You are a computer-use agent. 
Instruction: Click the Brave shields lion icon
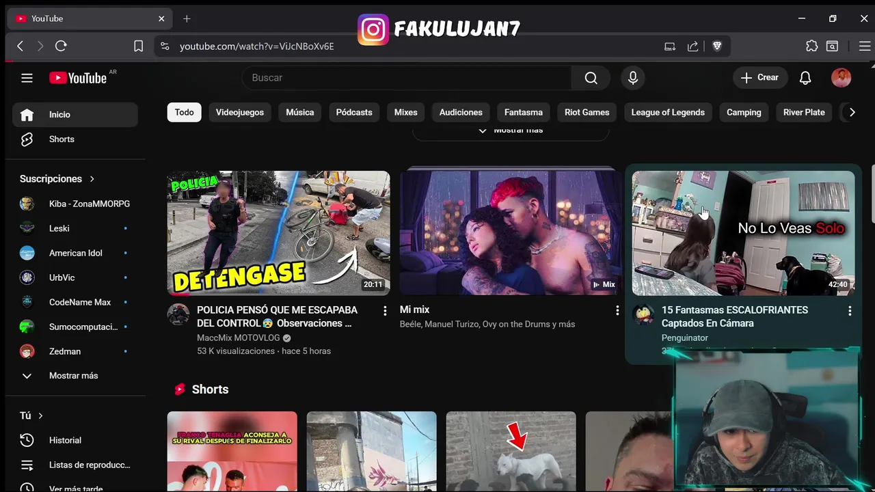(x=717, y=46)
